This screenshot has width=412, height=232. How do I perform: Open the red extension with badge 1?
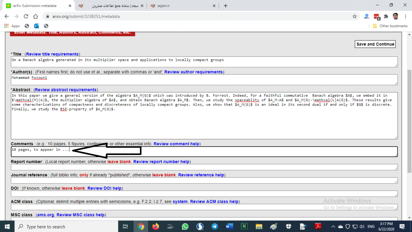pos(377,17)
